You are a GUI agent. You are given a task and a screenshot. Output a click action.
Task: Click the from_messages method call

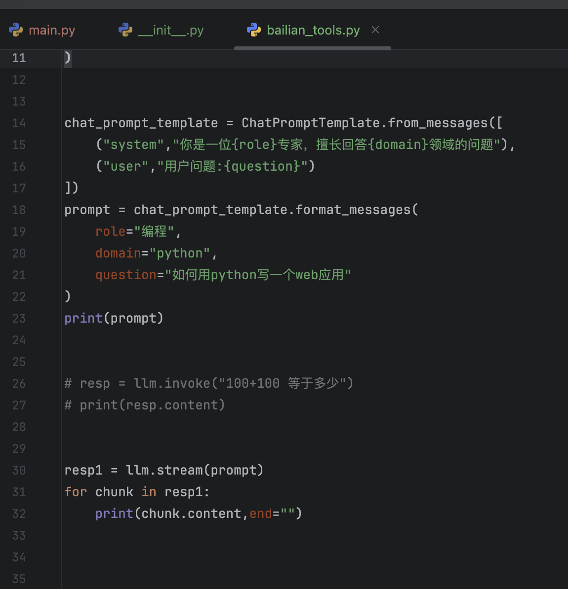point(438,123)
